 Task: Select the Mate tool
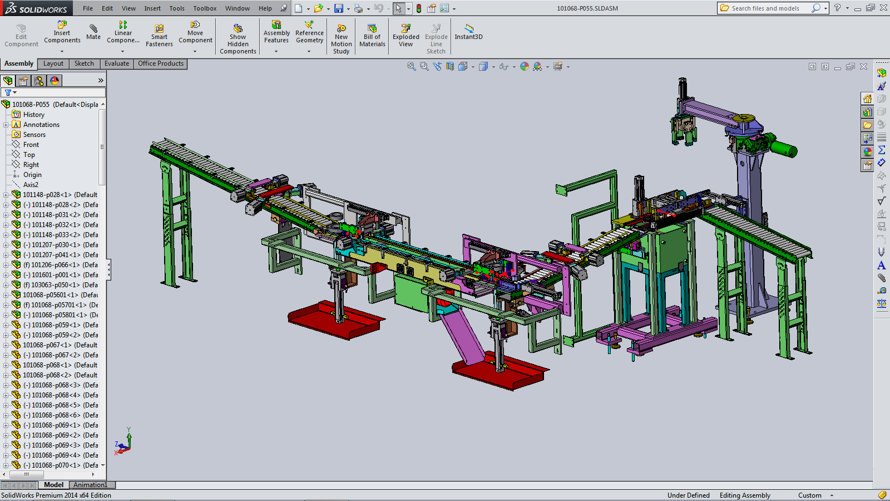point(93,32)
